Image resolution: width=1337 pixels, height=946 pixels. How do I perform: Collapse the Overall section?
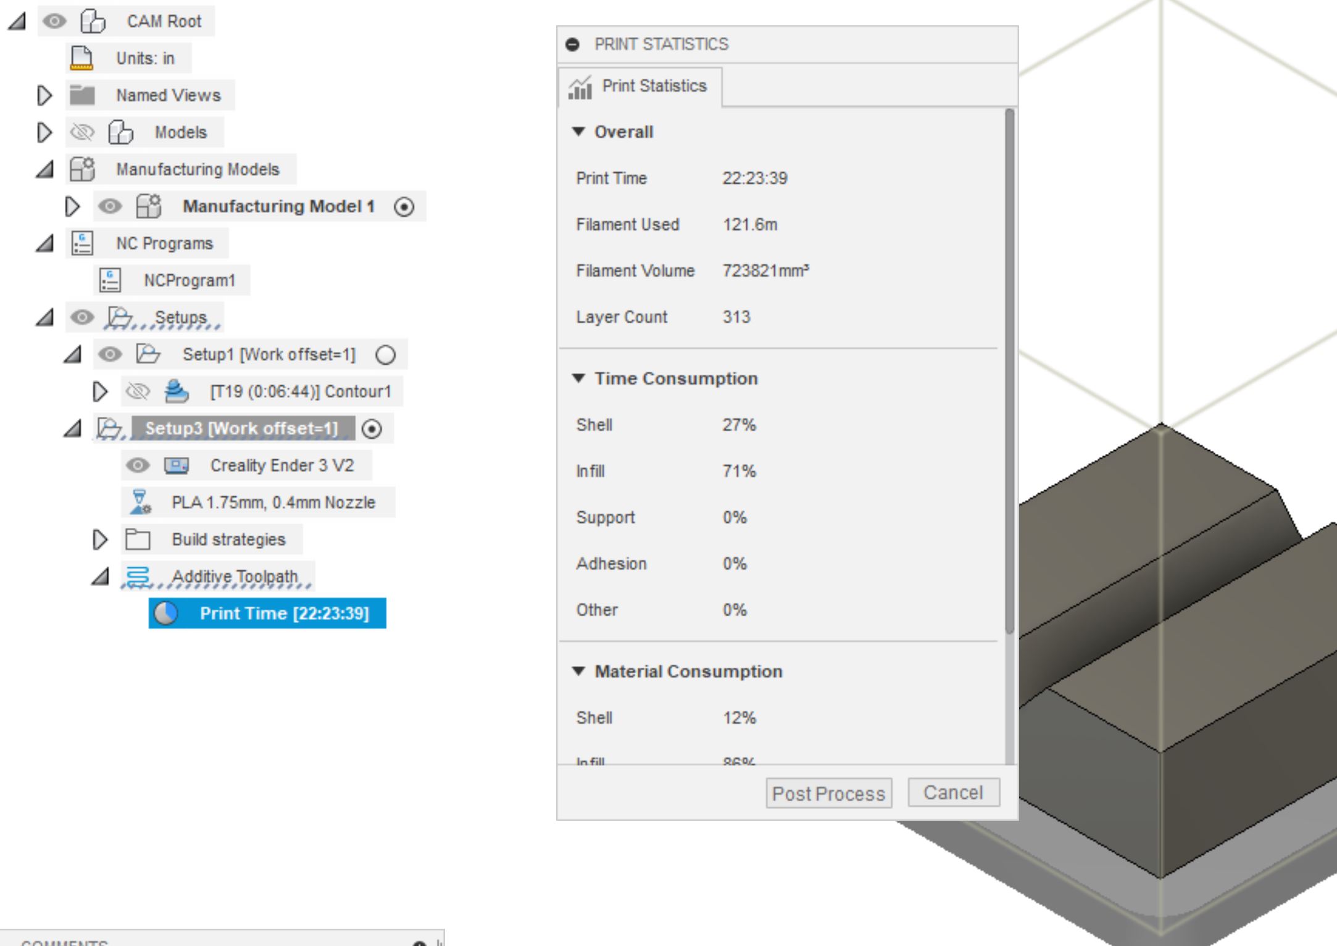(578, 131)
